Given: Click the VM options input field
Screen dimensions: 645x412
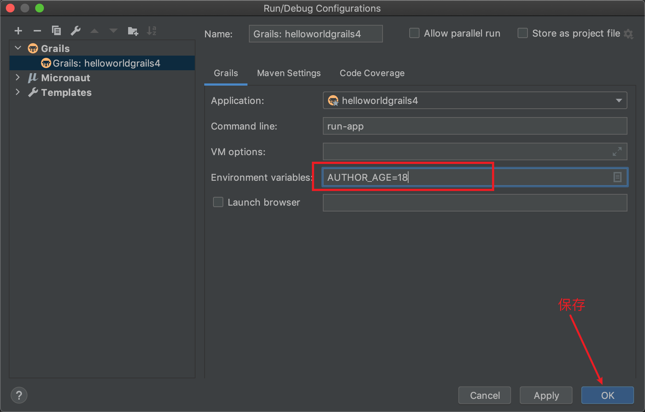Looking at the screenshot, I should (475, 151).
